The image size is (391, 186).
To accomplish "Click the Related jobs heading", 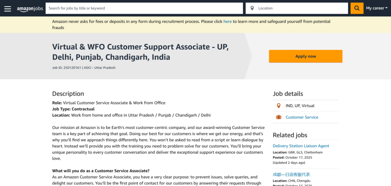I will click(290, 135).
